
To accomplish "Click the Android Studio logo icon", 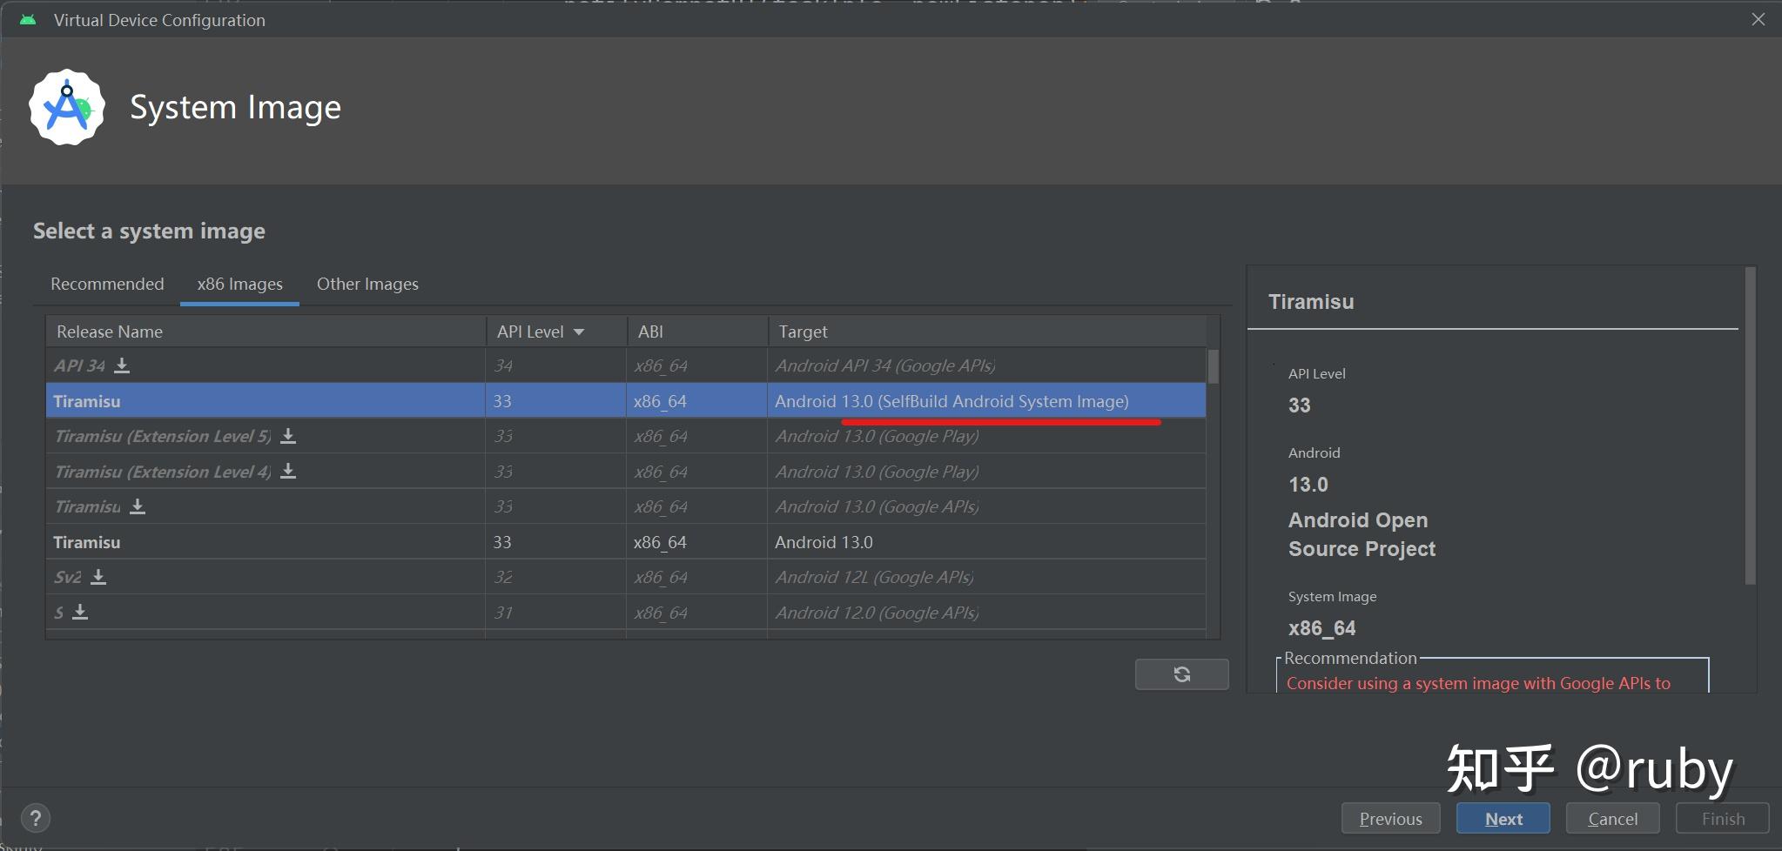I will (x=67, y=108).
